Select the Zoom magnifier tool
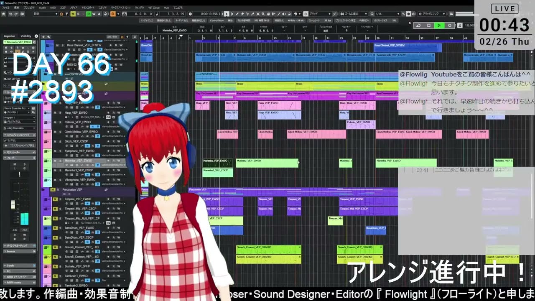535x301 pixels. tap(263, 14)
